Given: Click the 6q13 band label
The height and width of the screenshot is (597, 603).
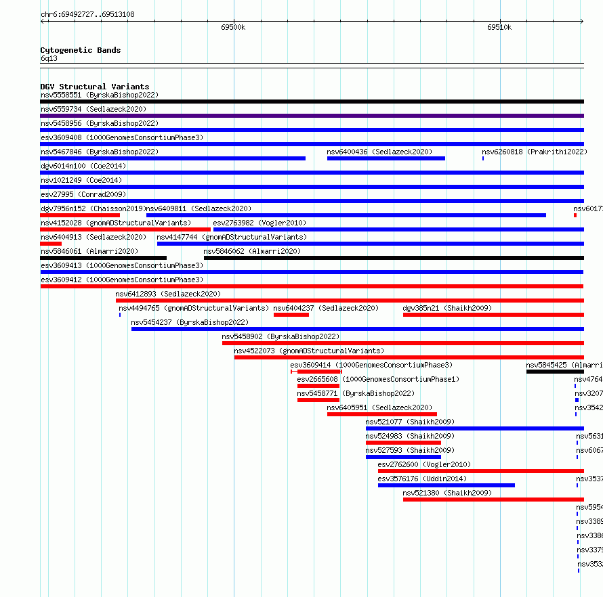Looking at the screenshot, I should click(x=49, y=58).
